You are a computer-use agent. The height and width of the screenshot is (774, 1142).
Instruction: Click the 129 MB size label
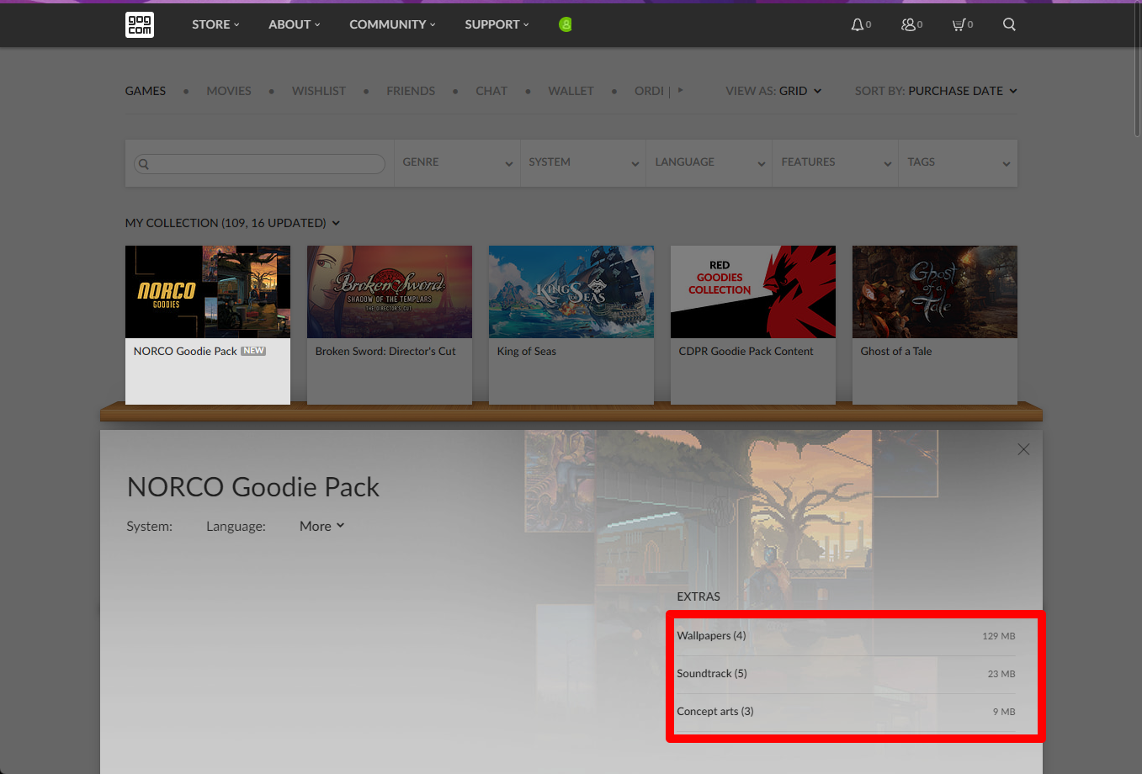tap(999, 636)
